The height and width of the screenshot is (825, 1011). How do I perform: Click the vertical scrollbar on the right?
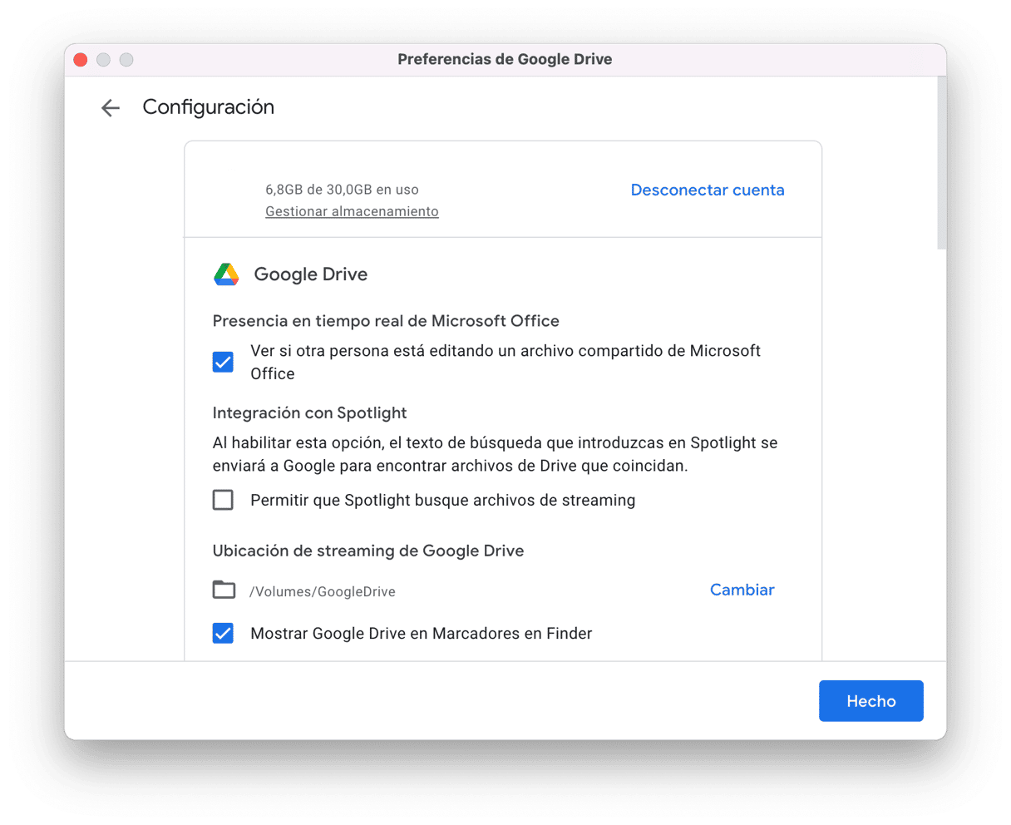pyautogui.click(x=941, y=163)
